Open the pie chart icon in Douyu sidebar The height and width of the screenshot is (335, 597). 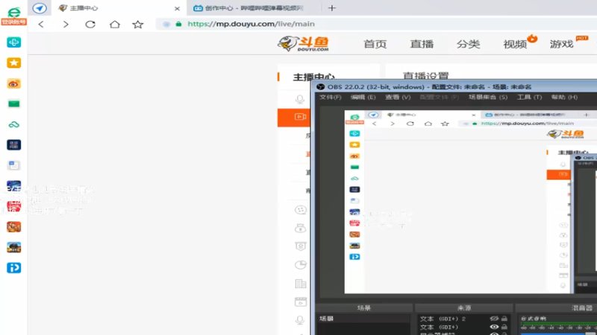tap(301, 265)
